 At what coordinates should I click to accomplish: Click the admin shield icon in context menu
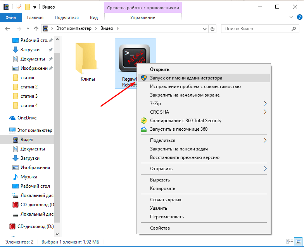pos(143,78)
